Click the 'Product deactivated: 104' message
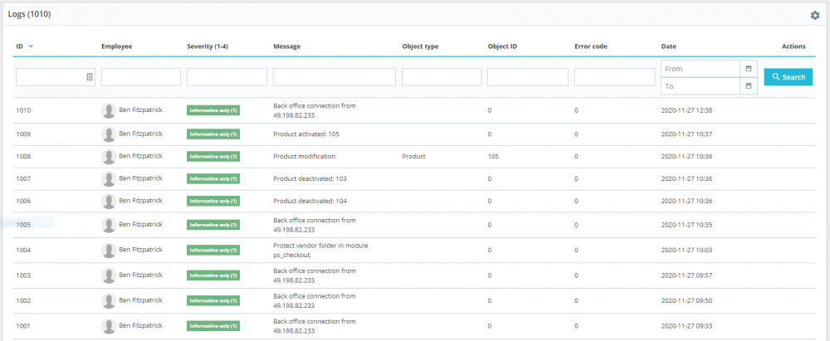This screenshot has width=830, height=341. pos(310,202)
